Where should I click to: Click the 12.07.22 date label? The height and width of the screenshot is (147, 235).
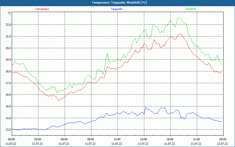pos(222,143)
